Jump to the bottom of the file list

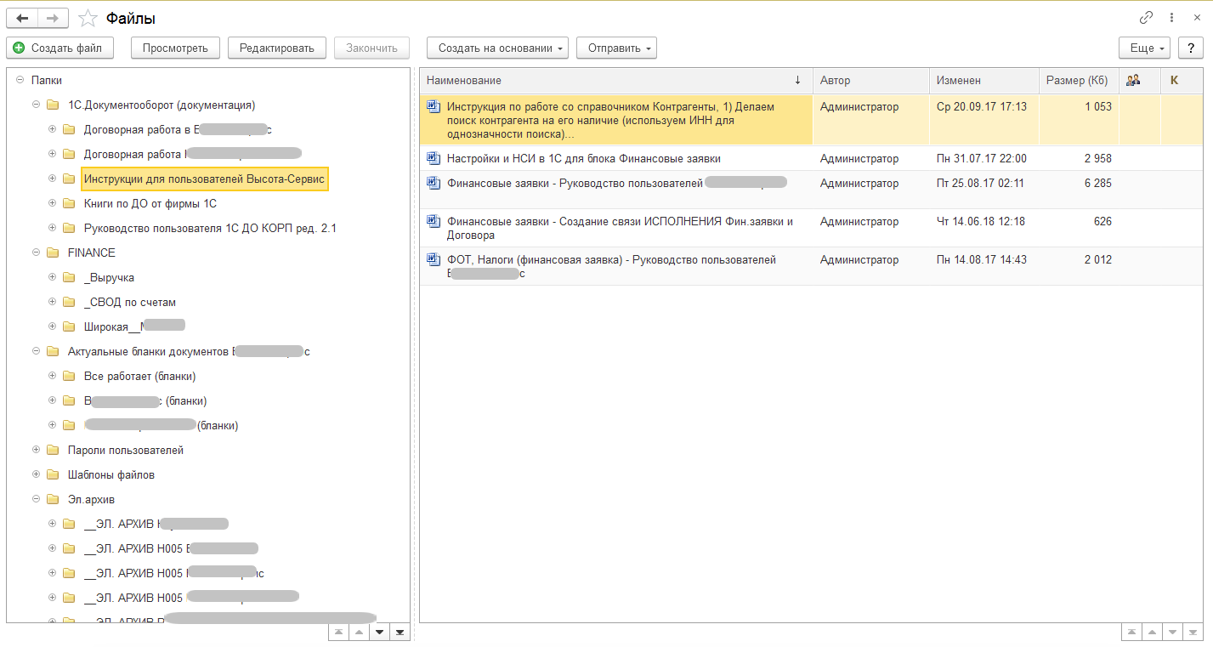1193,632
